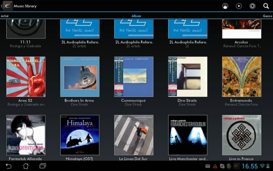Switch to the Artist tab
The image size is (273, 171).
tap(5, 16)
